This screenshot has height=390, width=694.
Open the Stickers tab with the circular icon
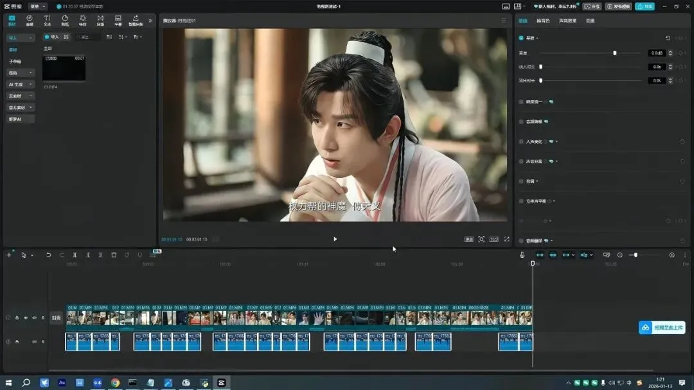point(65,21)
